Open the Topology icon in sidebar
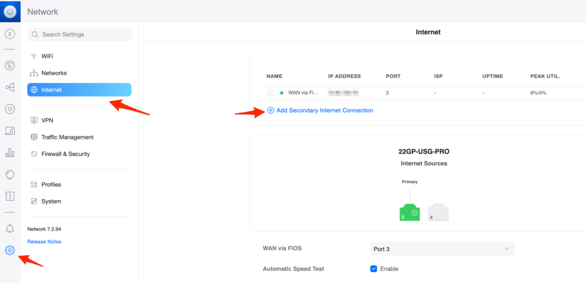This screenshot has height=283, width=586. pos(10,87)
